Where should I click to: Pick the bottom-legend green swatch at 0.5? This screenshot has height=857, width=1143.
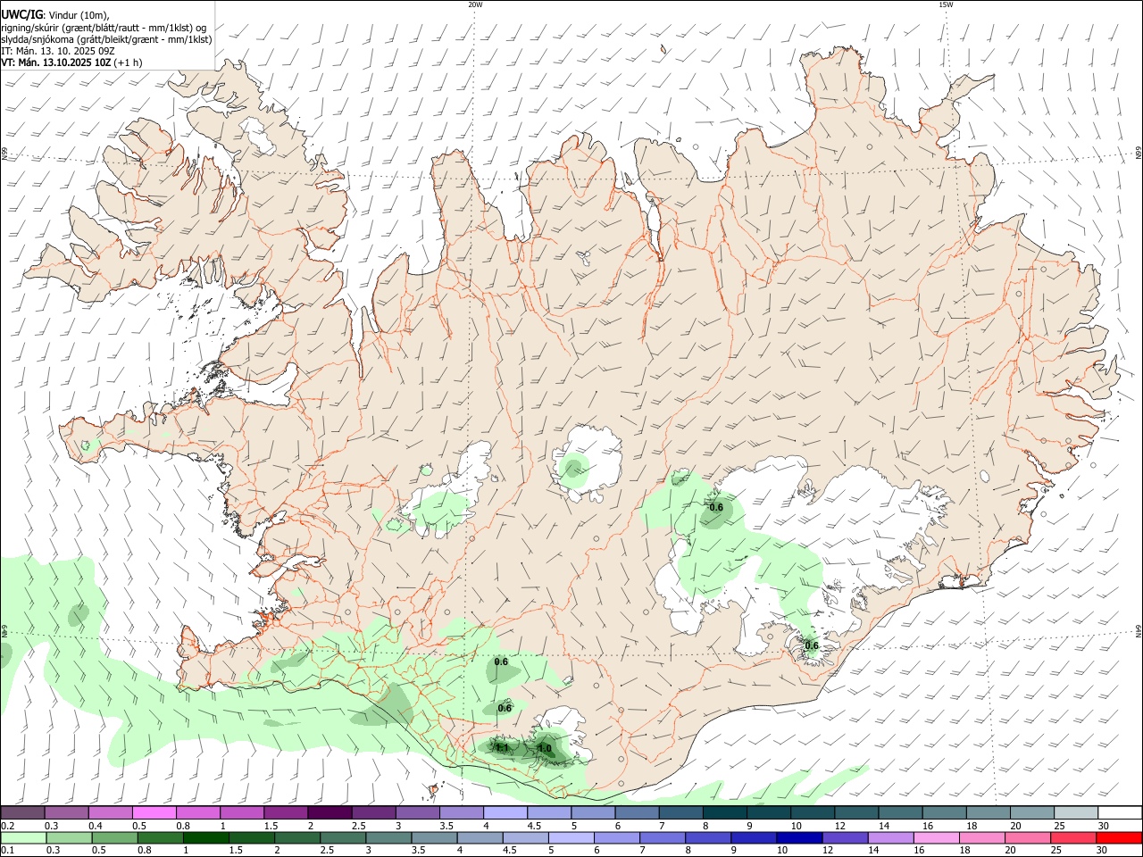pos(114,837)
